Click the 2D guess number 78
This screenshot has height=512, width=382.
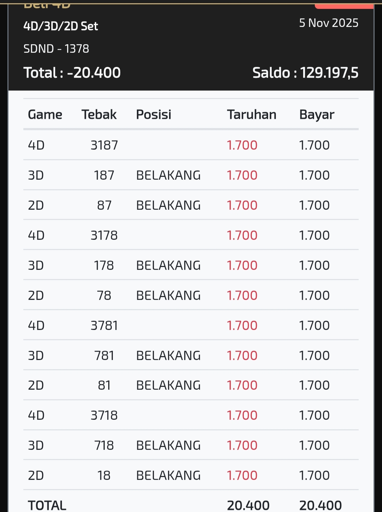point(104,296)
